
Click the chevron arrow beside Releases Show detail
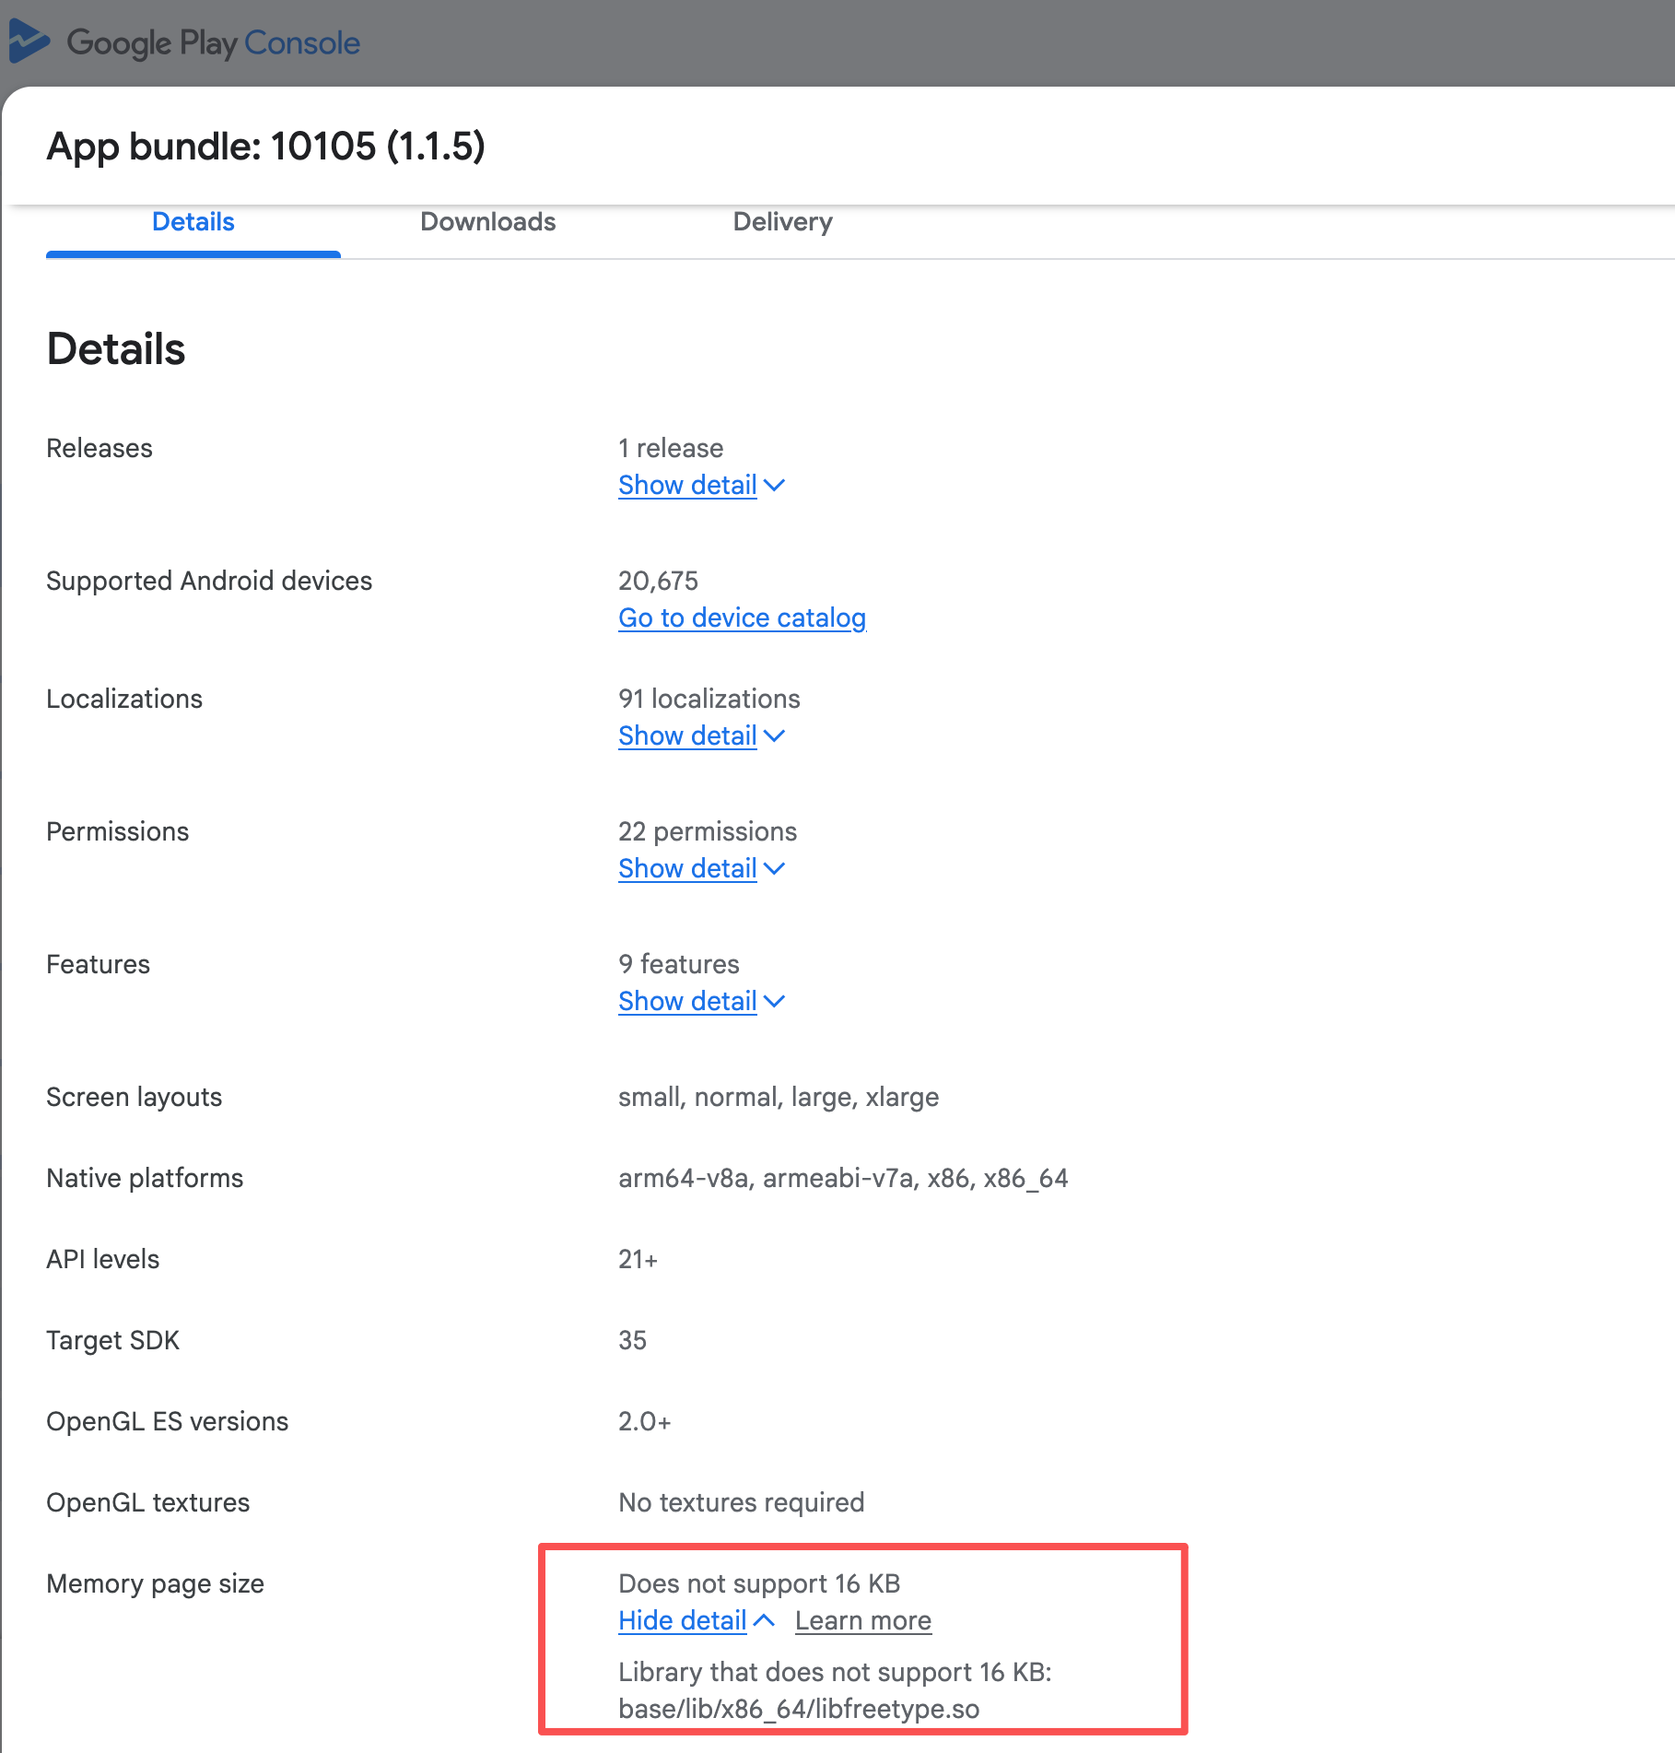pos(775,485)
